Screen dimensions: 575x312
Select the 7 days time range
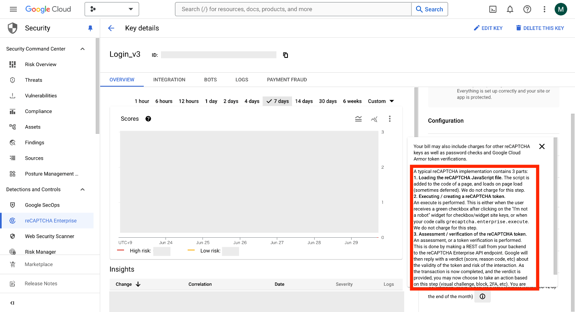[277, 101]
